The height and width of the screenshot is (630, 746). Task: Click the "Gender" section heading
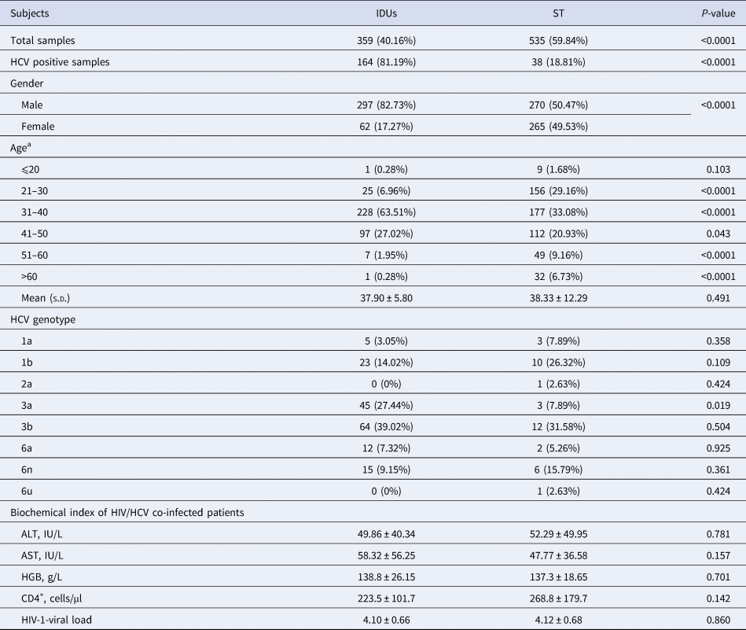(27, 82)
